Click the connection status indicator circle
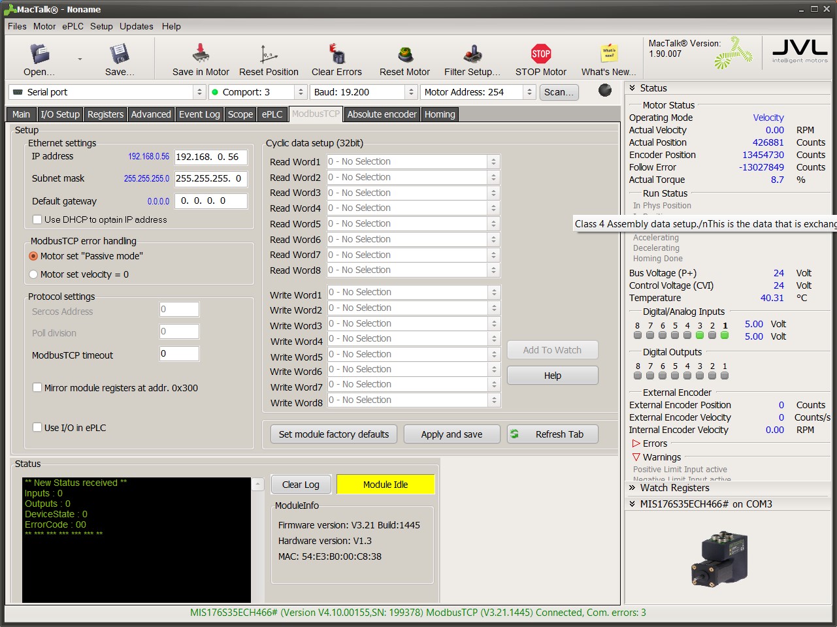This screenshot has width=837, height=627. (605, 90)
